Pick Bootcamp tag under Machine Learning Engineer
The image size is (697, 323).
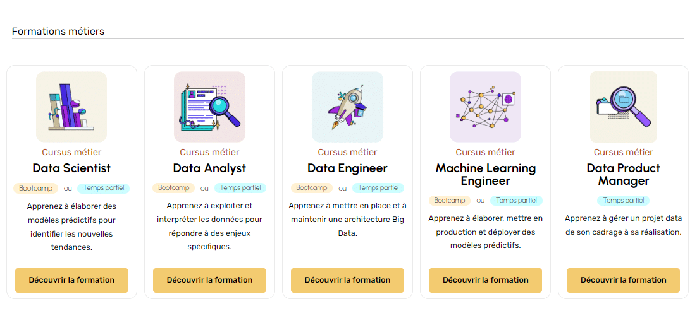tap(450, 201)
